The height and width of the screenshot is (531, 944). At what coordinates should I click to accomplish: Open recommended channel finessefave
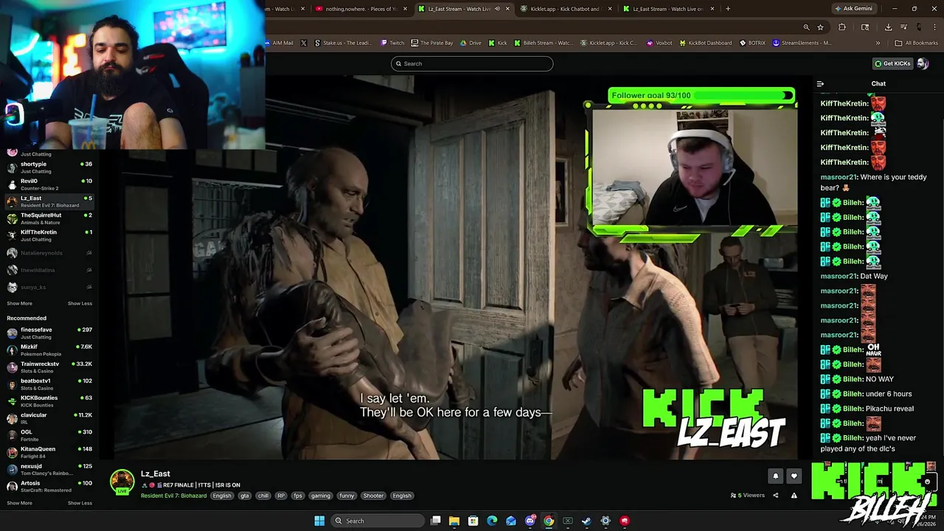click(x=49, y=333)
